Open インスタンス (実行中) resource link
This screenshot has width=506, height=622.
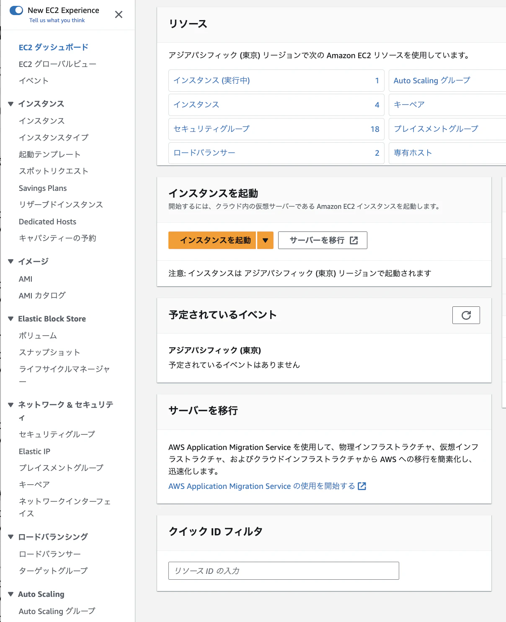[x=212, y=80]
